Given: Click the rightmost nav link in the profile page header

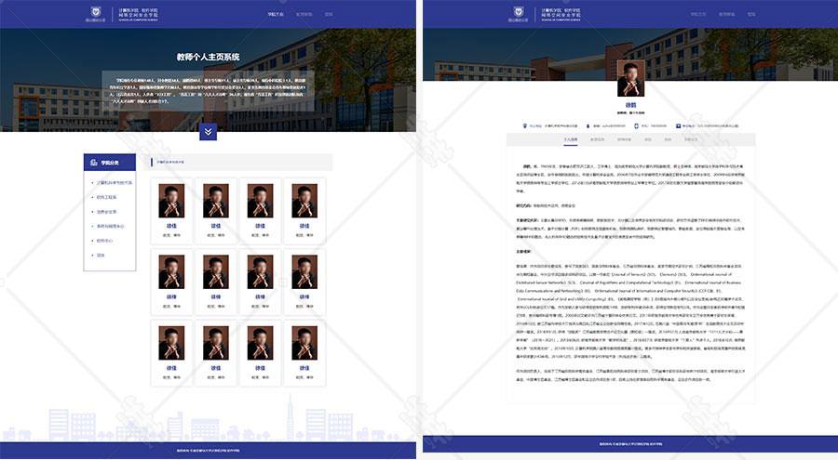Looking at the screenshot, I should click(x=752, y=15).
